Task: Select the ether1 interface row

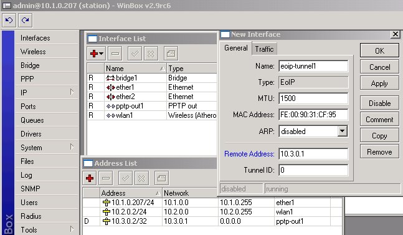Action: click(x=152, y=87)
